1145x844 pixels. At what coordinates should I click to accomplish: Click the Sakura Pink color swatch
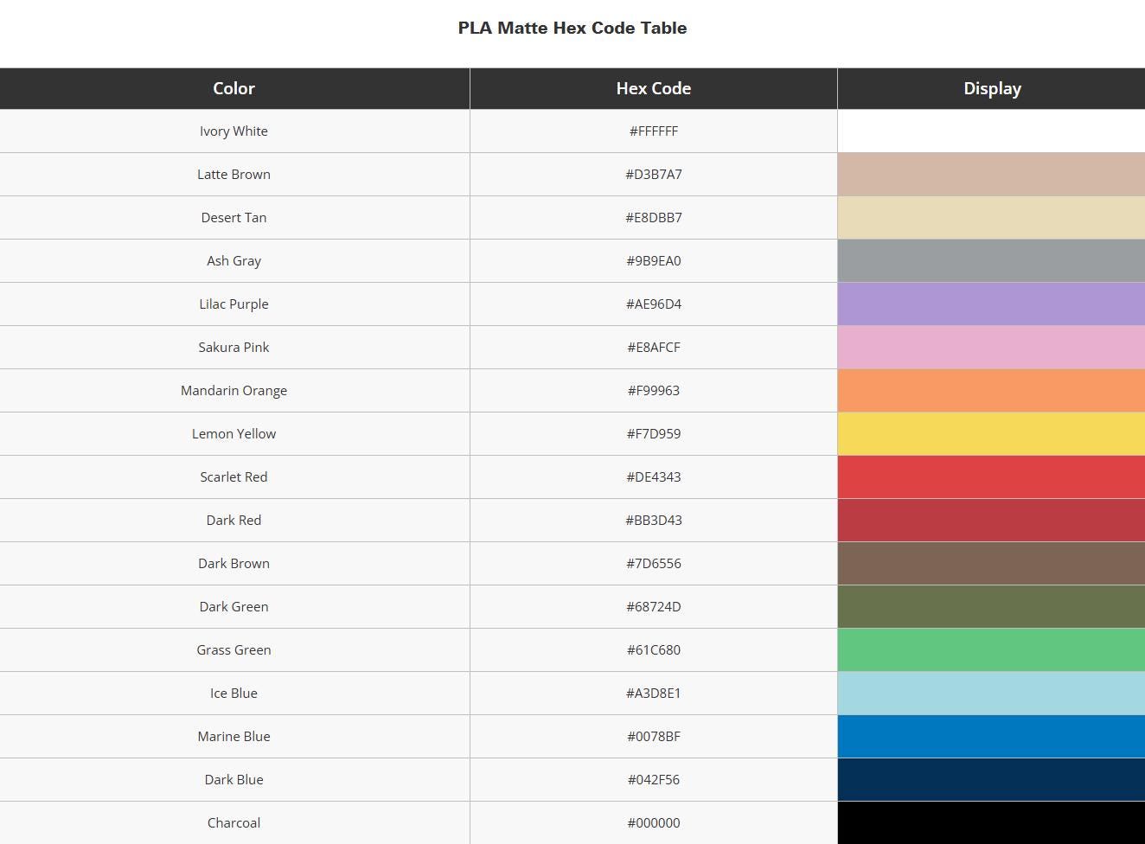(x=991, y=348)
